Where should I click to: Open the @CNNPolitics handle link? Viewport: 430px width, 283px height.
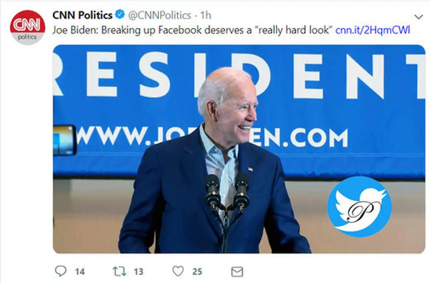coord(159,15)
